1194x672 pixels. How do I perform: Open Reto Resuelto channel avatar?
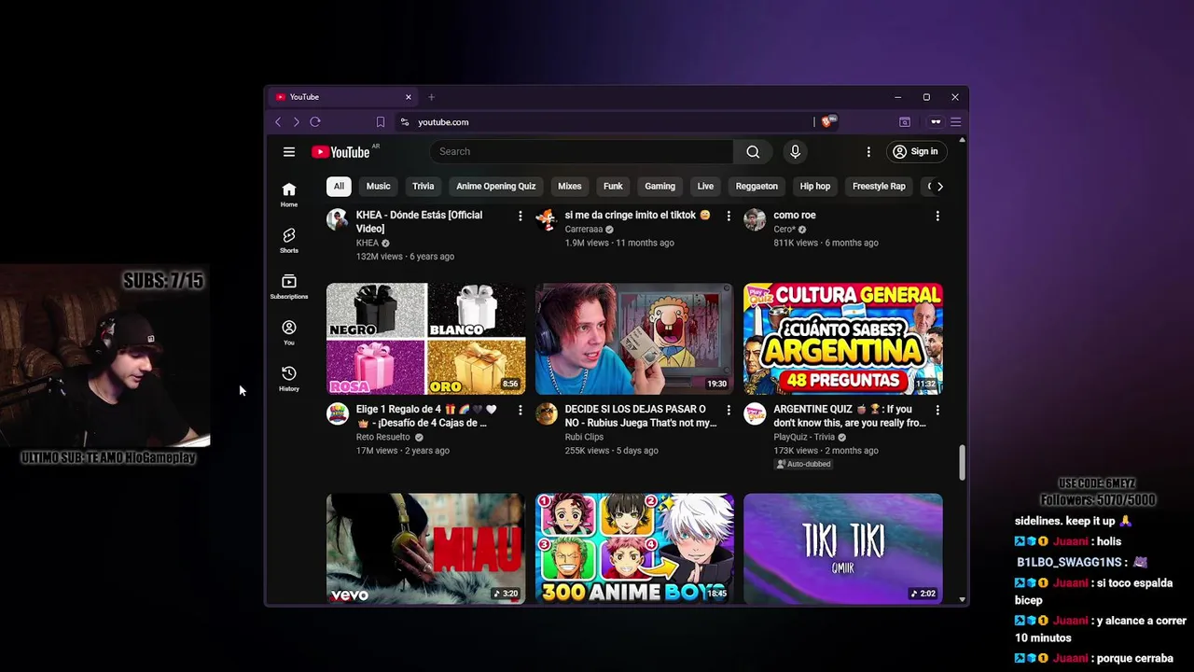click(338, 413)
